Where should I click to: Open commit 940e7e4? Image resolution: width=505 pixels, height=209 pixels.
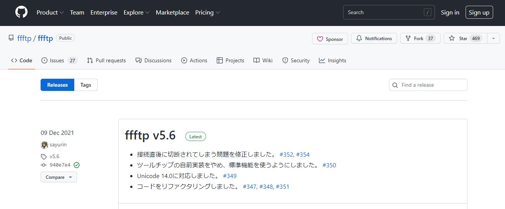[60, 165]
